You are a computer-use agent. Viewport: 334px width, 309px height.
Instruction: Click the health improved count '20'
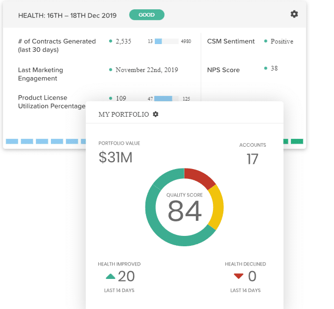126,276
